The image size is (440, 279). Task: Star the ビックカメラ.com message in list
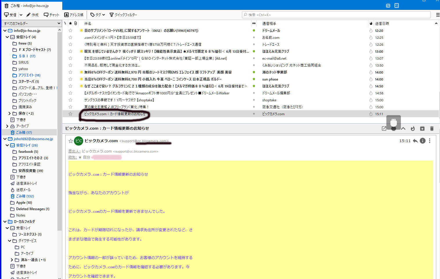(x=70, y=114)
